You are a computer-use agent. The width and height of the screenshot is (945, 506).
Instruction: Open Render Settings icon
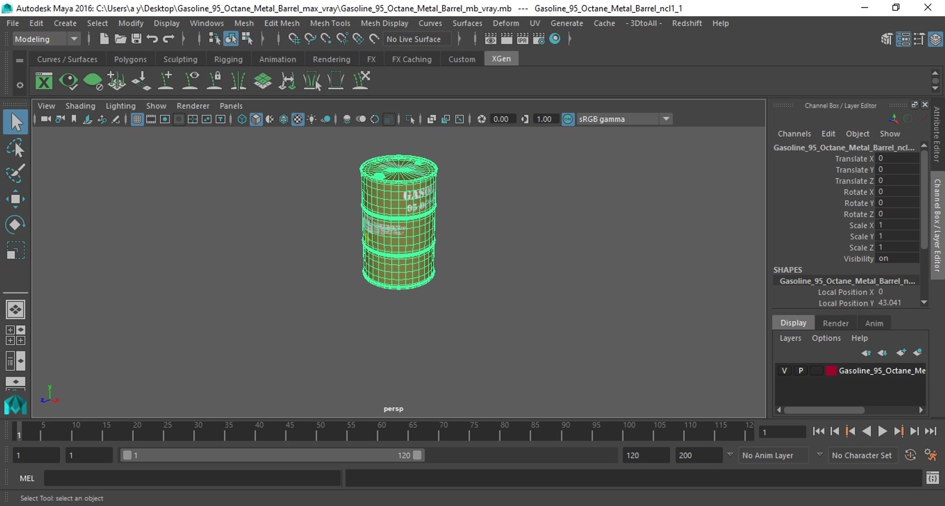point(539,39)
